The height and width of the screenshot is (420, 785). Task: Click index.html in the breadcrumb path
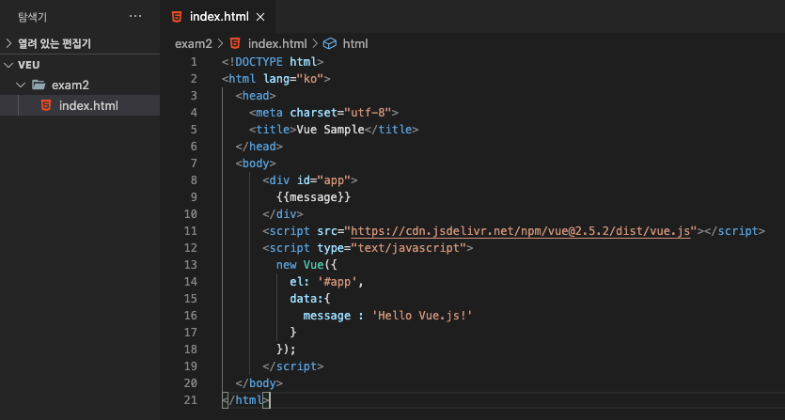[277, 44]
